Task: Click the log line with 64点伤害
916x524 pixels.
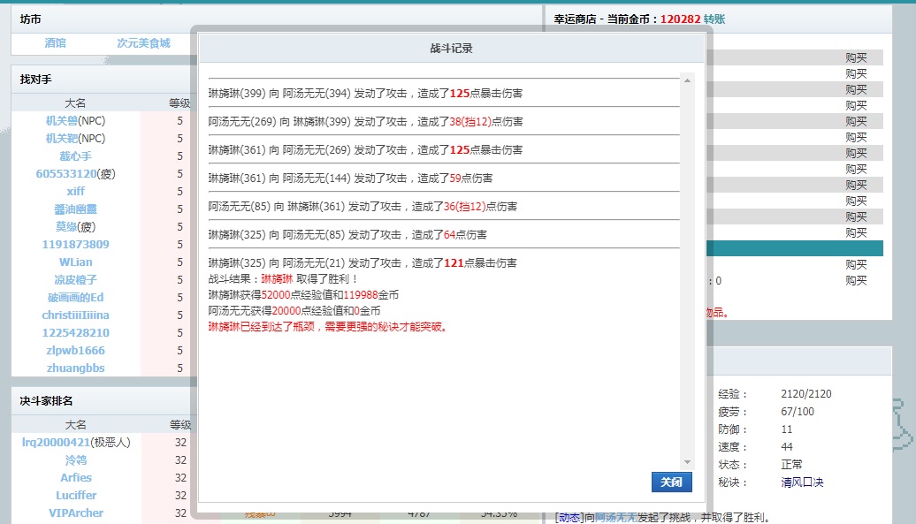Action: (x=347, y=234)
